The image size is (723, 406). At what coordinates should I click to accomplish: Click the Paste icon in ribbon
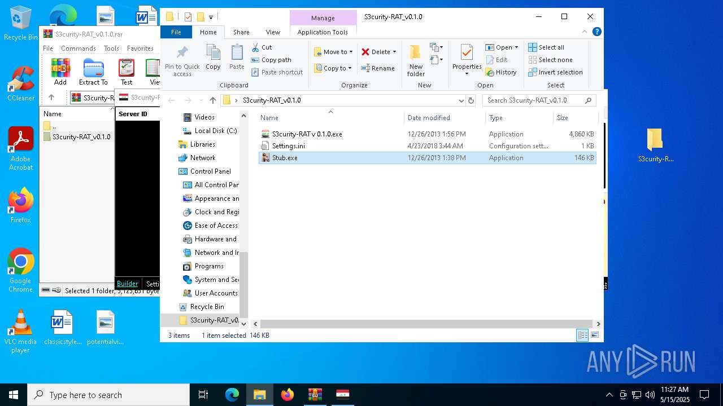[237, 58]
